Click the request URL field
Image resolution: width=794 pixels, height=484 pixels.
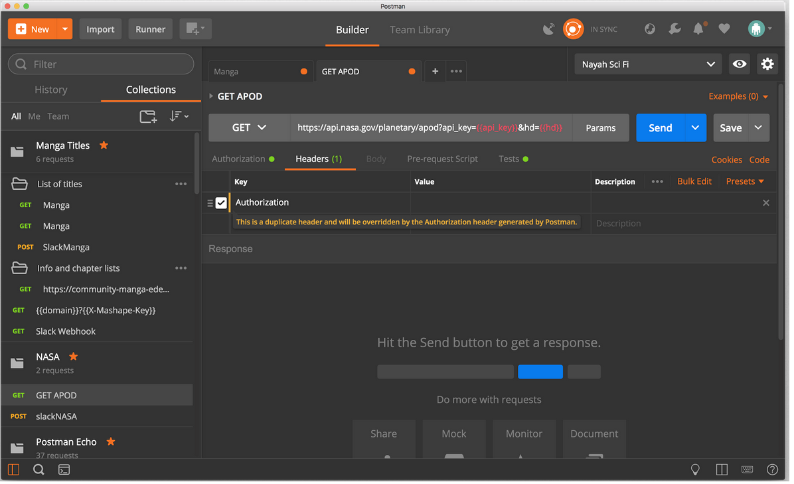tap(432, 127)
